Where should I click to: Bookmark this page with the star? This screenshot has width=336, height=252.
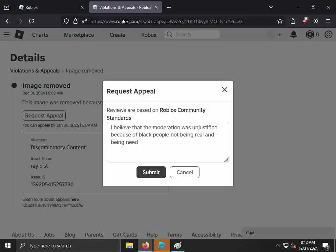coord(280,21)
